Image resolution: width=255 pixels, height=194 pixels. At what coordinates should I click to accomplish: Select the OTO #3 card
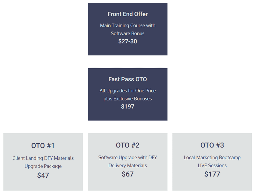[212, 162]
